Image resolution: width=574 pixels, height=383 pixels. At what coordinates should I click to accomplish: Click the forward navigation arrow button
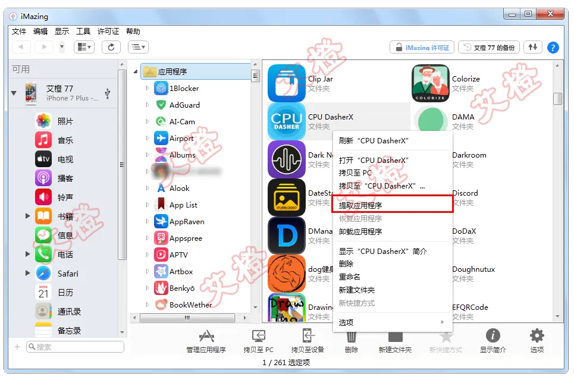tap(44, 47)
